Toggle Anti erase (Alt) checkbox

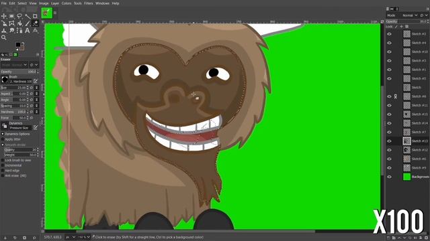coord(3,175)
